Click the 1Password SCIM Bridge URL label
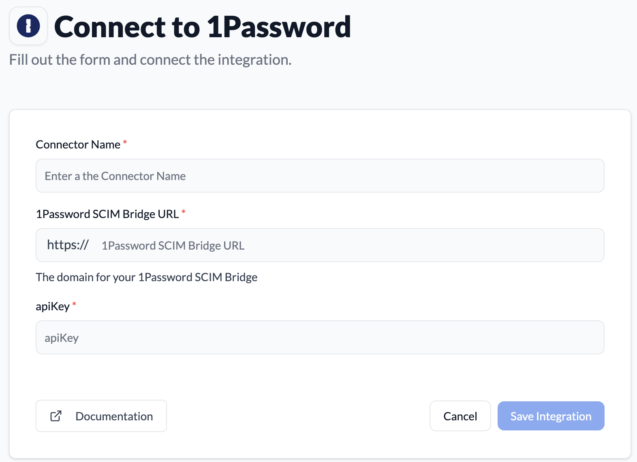This screenshot has height=462, width=637. 107,214
